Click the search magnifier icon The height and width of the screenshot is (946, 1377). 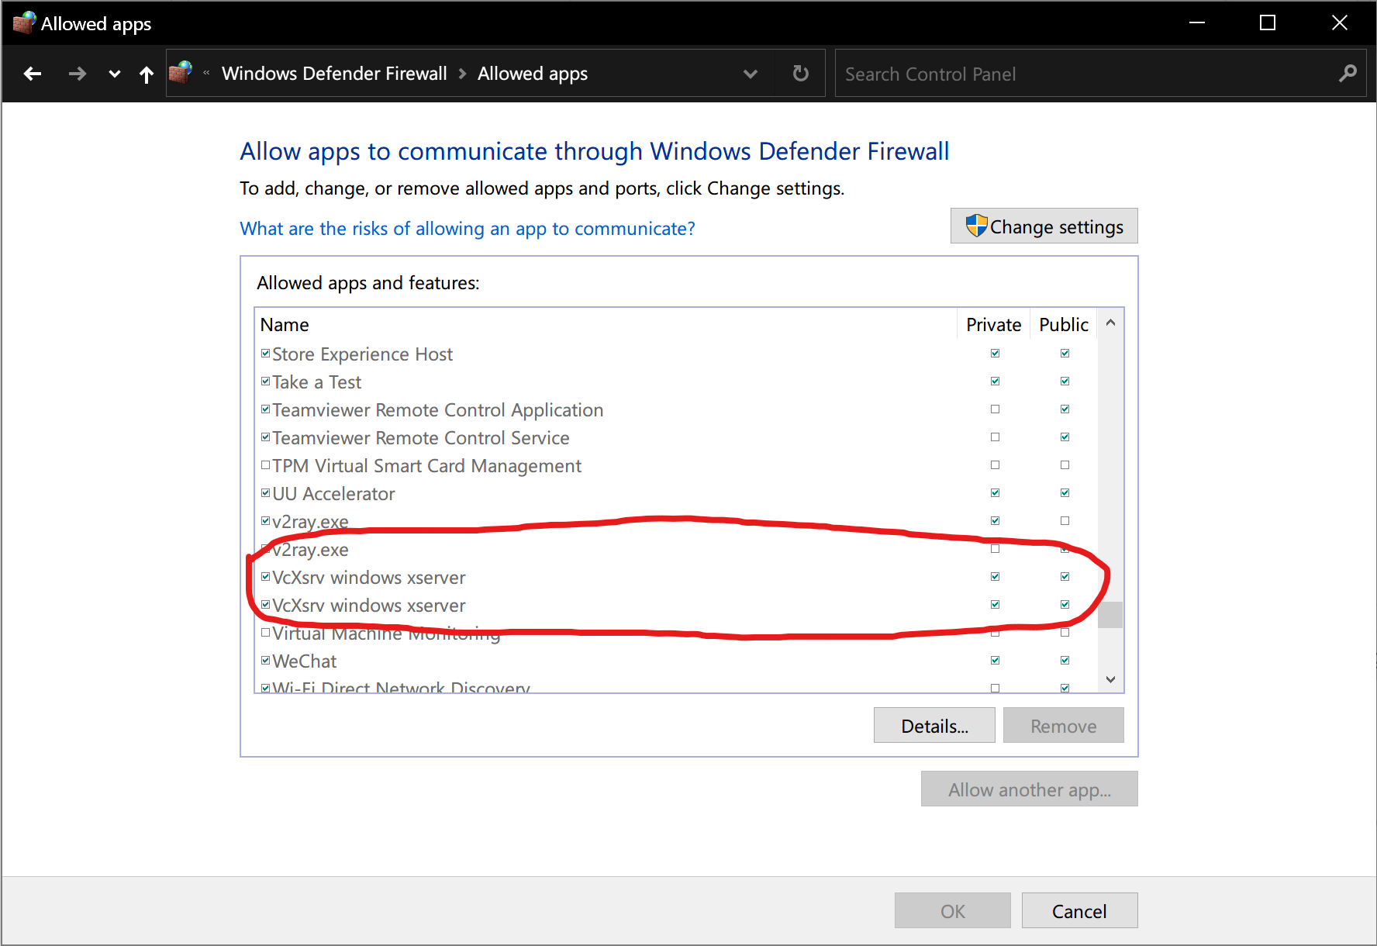tap(1348, 74)
